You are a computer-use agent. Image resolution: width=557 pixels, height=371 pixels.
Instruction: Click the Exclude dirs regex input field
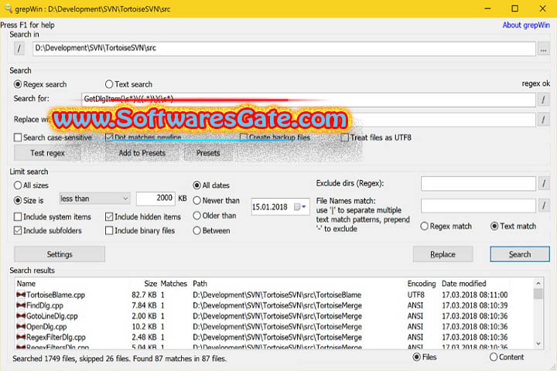click(x=478, y=183)
